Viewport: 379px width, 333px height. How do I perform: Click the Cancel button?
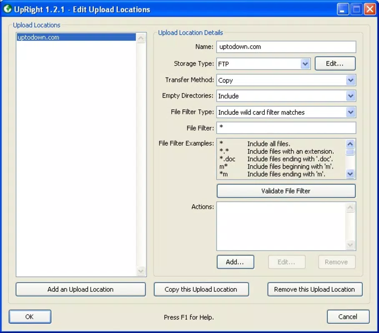tap(348, 317)
